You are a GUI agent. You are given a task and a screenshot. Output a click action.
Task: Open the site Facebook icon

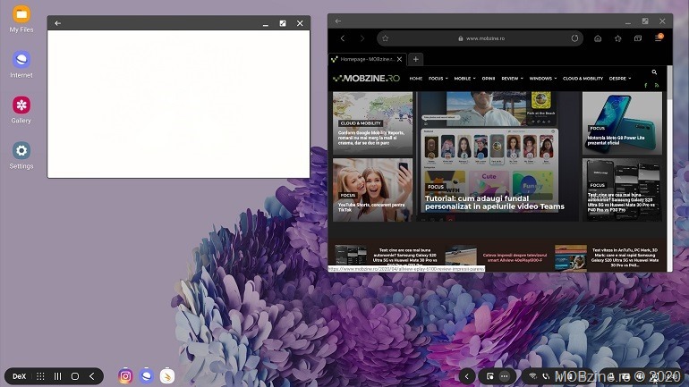tap(645, 86)
